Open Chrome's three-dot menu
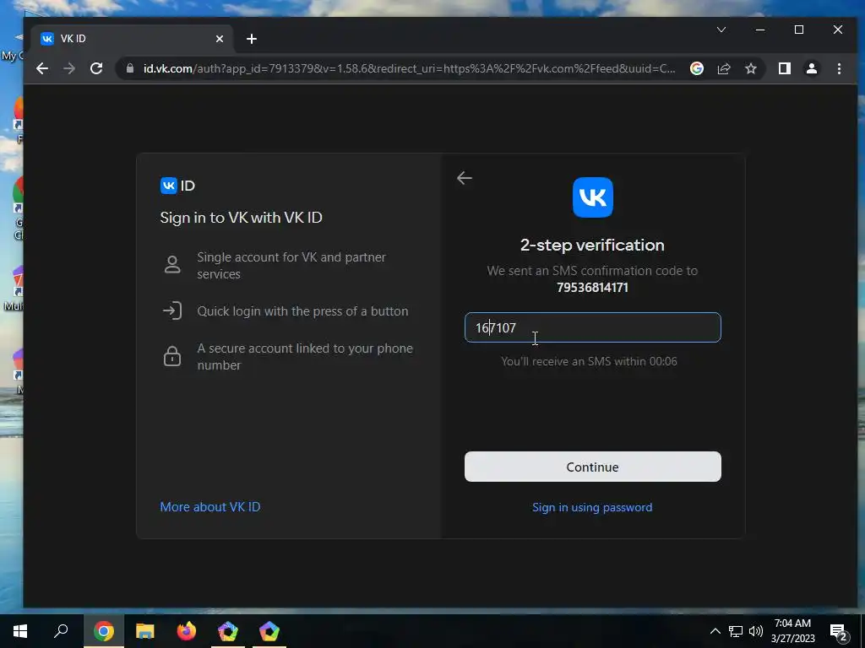Image resolution: width=865 pixels, height=648 pixels. [839, 68]
